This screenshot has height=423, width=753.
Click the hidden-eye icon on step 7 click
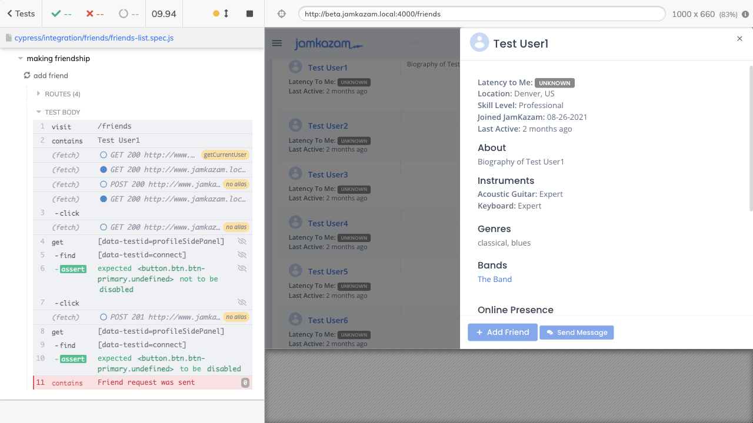pyautogui.click(x=242, y=303)
